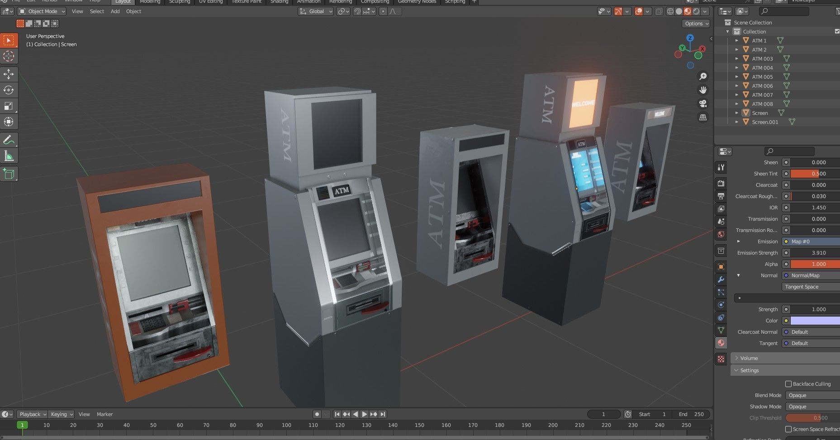Enable Backface Culling
Screen dimensions: 840x440
789,383
